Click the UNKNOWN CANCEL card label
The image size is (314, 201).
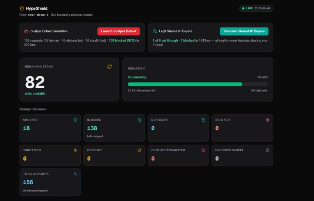[229, 150]
